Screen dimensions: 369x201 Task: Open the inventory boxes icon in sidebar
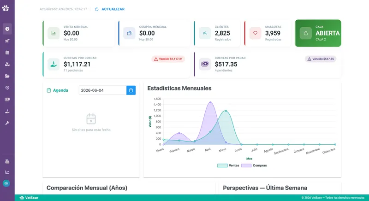click(x=7, y=64)
